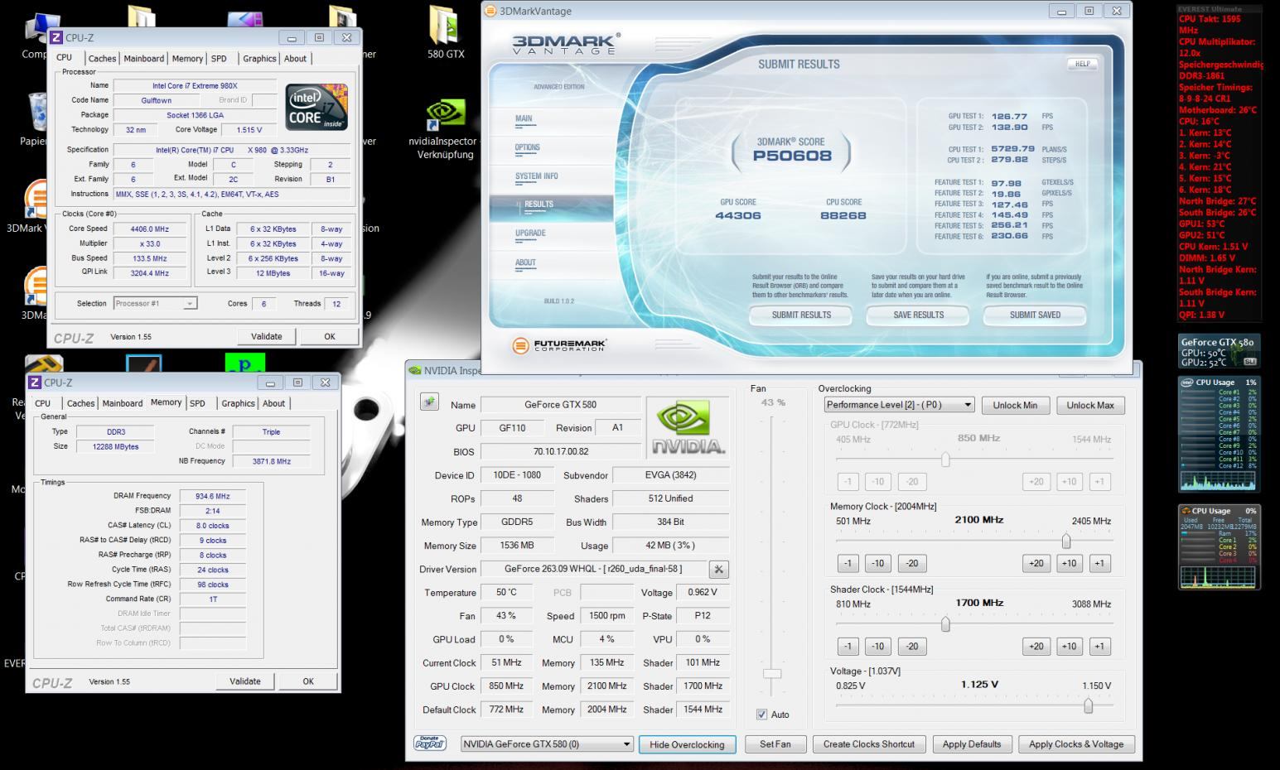This screenshot has height=770, width=1280.
Task: Open OPTIONS section in 3DMark Vantage
Action: (x=527, y=147)
